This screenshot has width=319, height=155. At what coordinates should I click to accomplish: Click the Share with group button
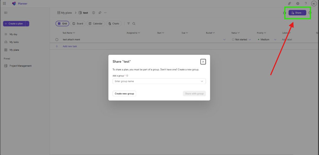tap(194, 94)
